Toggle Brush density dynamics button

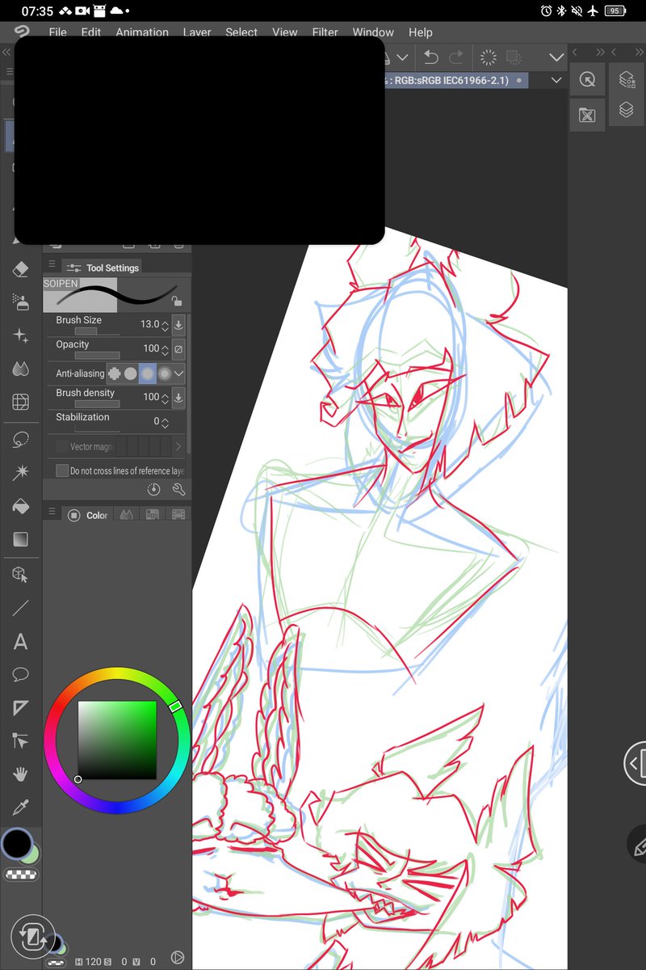[x=179, y=398]
